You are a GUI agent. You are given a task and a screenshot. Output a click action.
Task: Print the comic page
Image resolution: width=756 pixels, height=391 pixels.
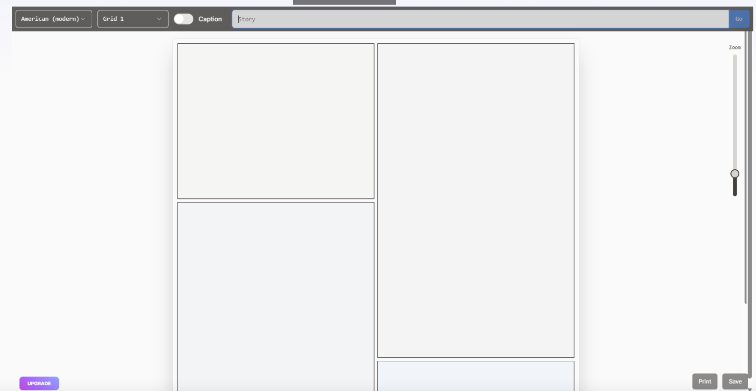[x=704, y=382]
